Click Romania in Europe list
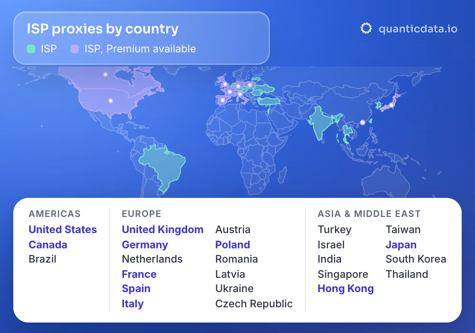The height and width of the screenshot is (333, 475). click(237, 259)
